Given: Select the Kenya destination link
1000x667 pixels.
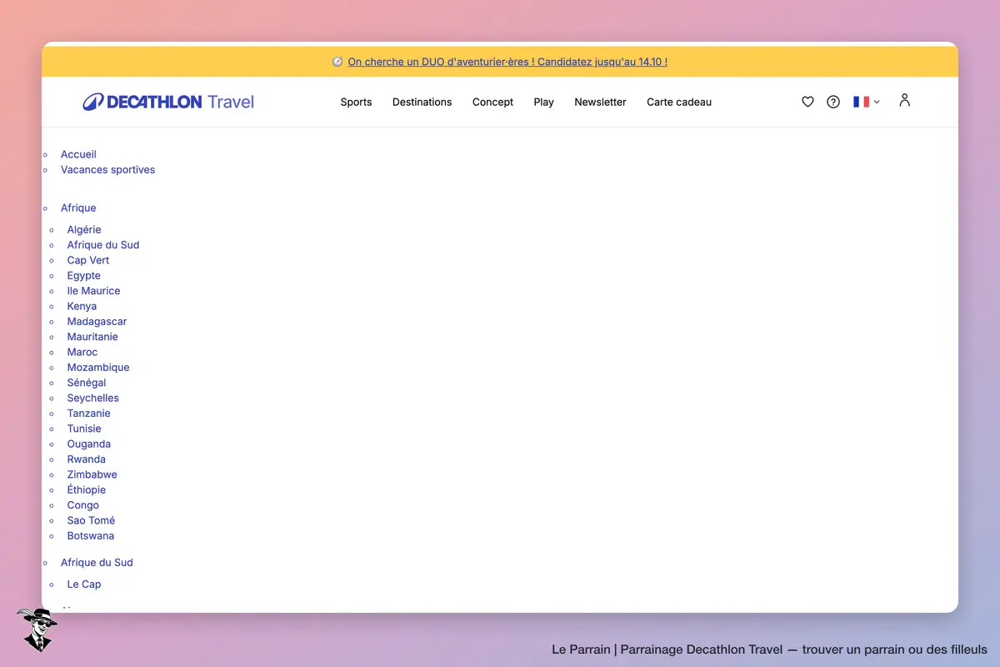Looking at the screenshot, I should click(82, 306).
